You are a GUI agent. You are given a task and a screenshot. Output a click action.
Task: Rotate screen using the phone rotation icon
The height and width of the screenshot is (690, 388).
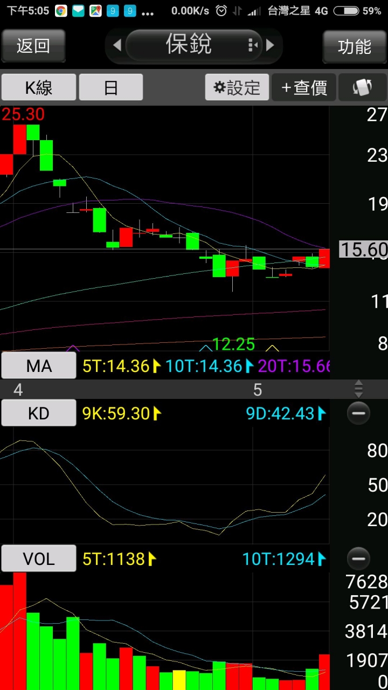point(363,87)
